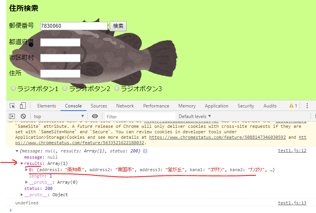Screen dimensions: 316x213
Task: Switch to the Network tab
Action: [125, 106]
